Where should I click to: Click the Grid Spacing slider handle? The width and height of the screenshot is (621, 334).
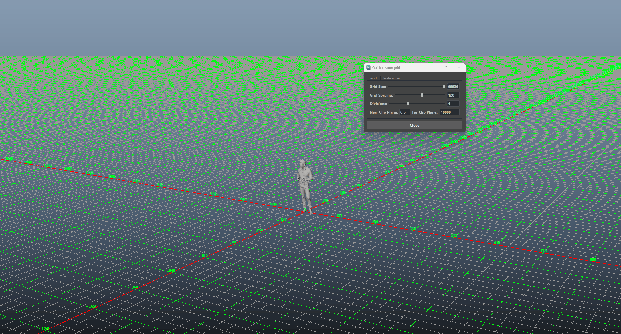(422, 95)
